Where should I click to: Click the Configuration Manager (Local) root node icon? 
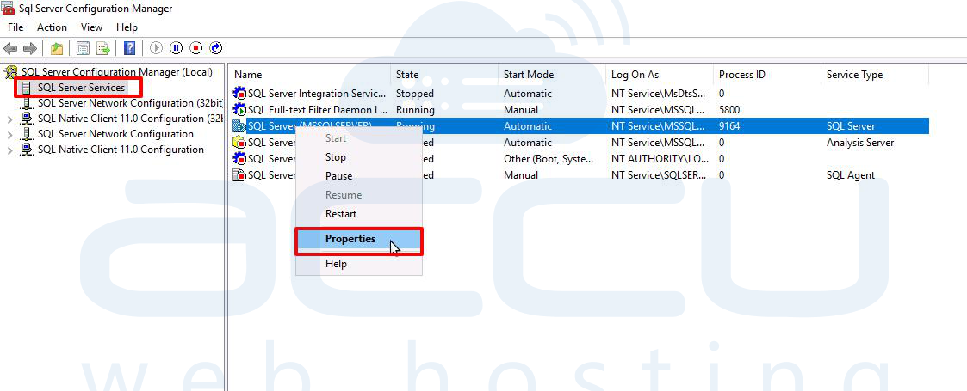pyautogui.click(x=11, y=73)
